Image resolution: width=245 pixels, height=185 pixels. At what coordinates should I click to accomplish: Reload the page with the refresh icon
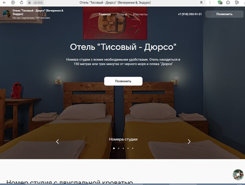coord(21,3)
